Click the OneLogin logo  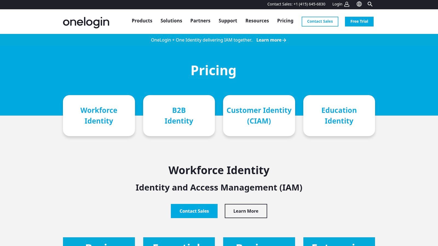(86, 22)
